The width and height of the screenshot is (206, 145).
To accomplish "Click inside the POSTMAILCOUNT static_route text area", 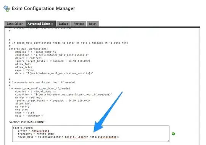I will pyautogui.click(x=91, y=134).
